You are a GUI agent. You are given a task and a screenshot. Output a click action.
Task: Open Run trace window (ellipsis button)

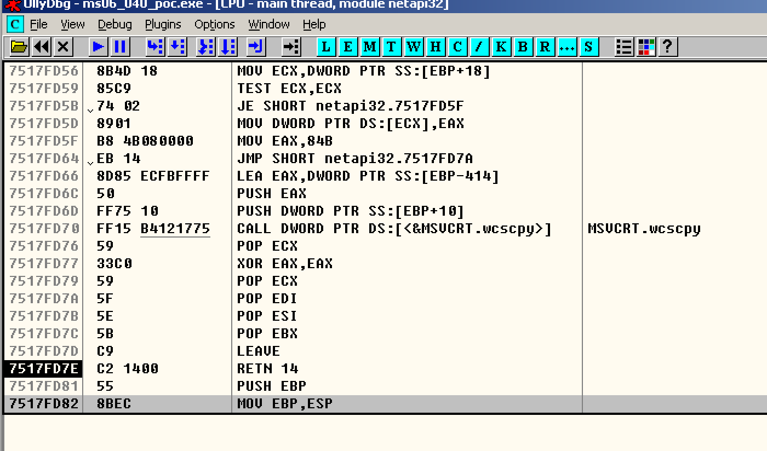point(567,47)
